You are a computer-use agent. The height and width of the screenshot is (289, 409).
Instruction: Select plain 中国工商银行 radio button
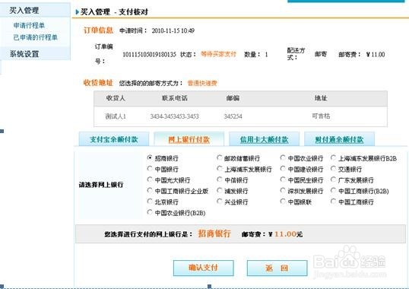click(x=333, y=202)
